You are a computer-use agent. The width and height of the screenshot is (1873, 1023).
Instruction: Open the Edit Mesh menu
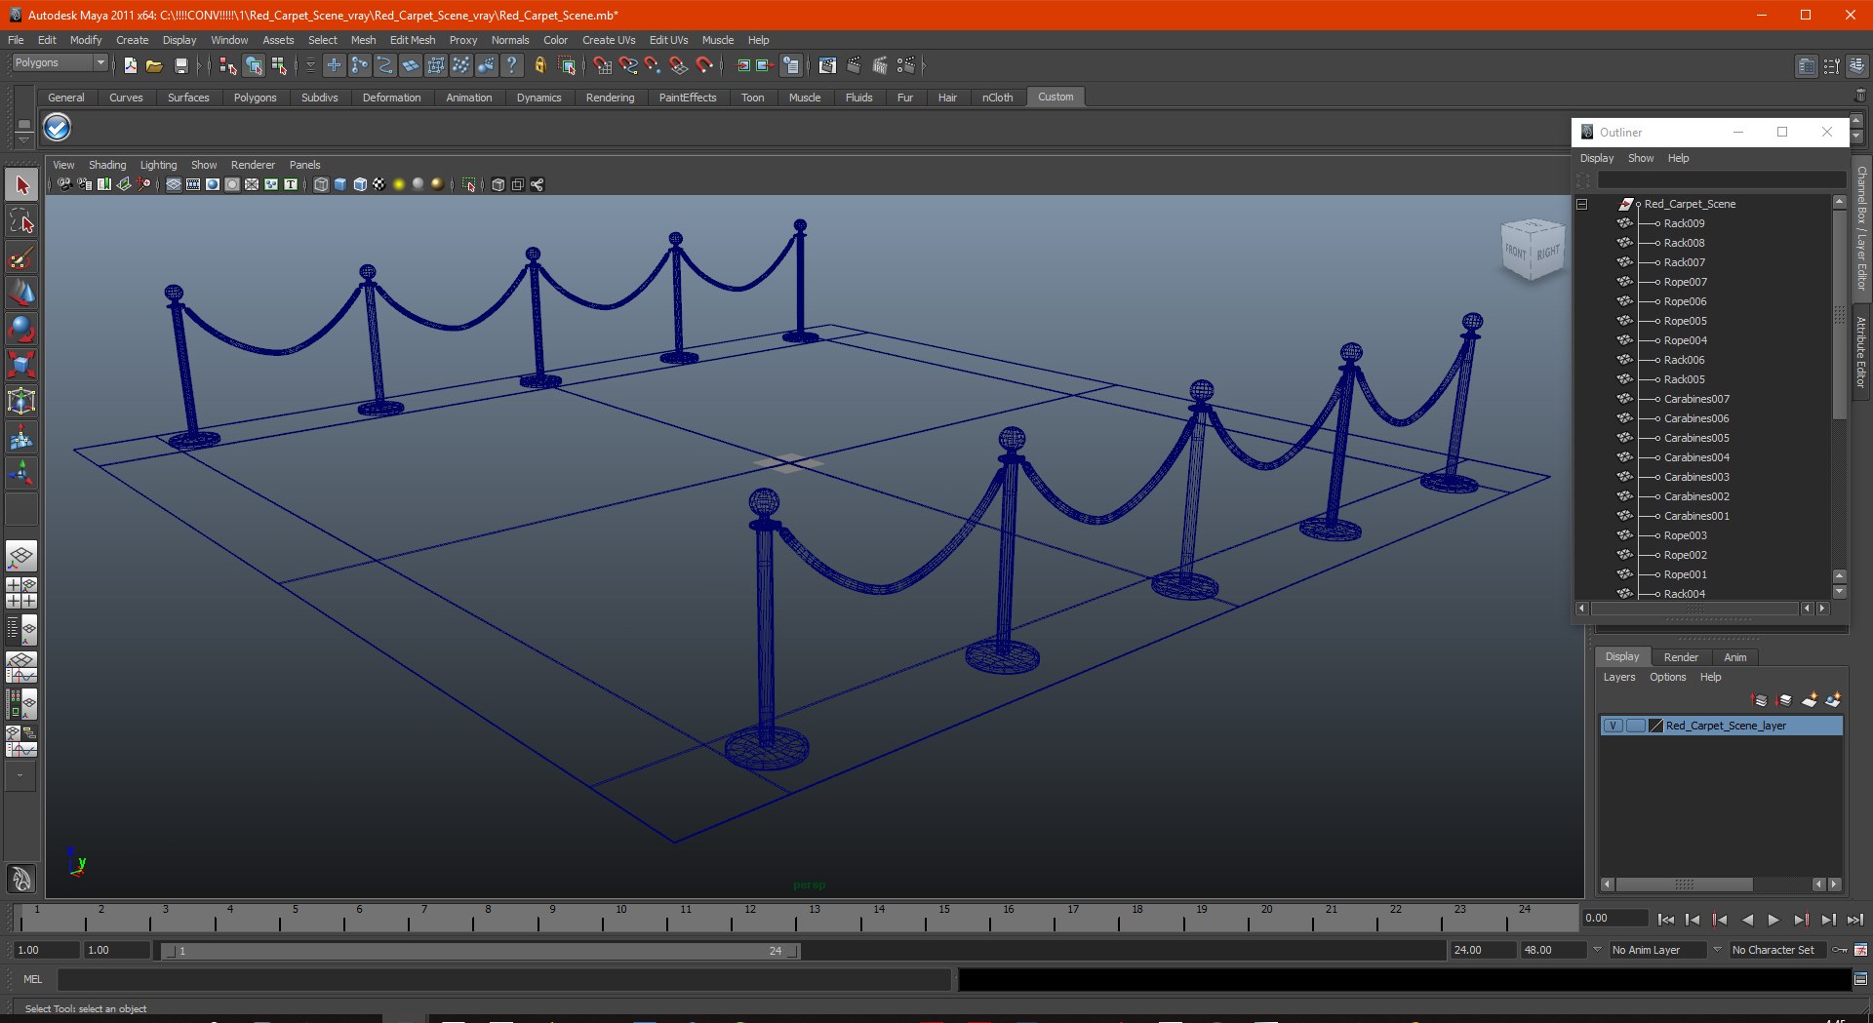click(413, 40)
